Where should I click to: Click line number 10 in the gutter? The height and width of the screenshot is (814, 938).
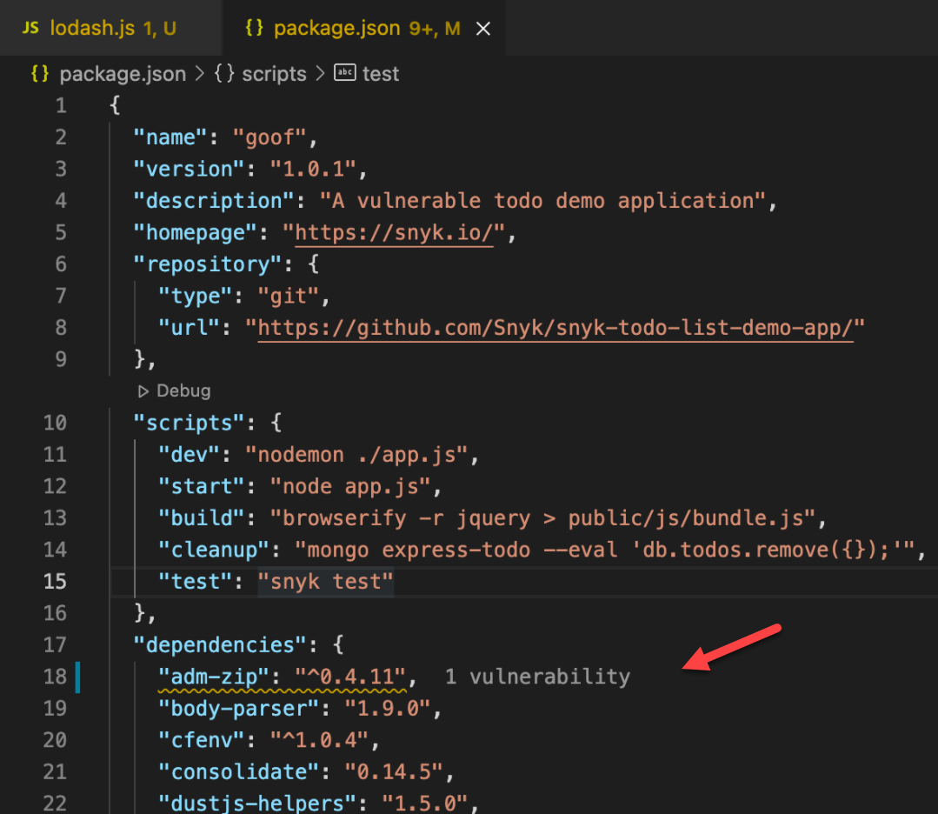tap(55, 423)
